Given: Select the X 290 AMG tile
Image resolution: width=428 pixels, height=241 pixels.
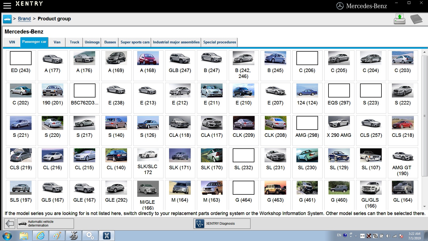Looking at the screenshot, I should click(339, 130).
